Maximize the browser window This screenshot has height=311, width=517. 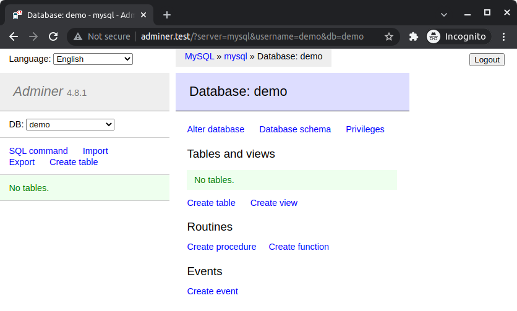487,12
